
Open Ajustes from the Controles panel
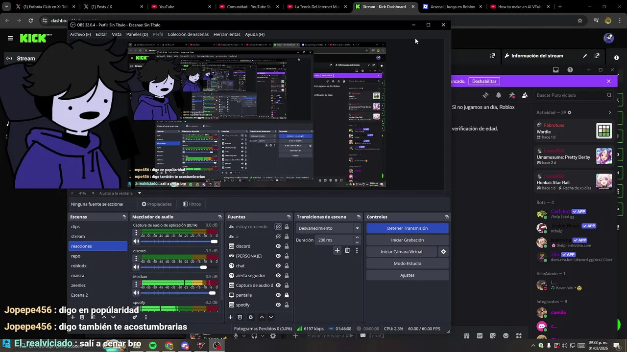(408, 275)
